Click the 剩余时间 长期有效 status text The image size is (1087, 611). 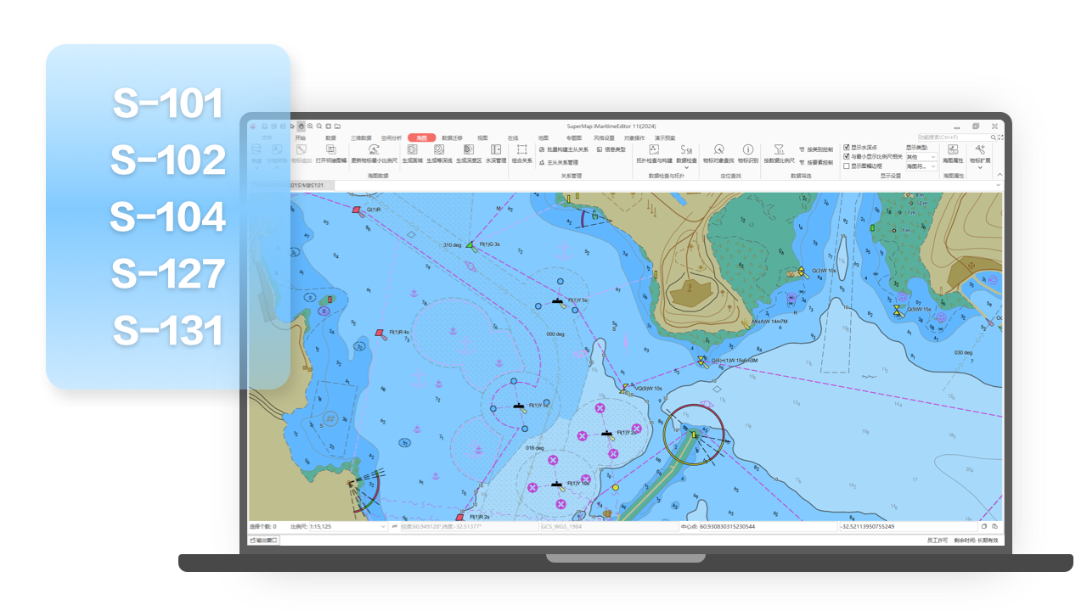[x=977, y=540]
